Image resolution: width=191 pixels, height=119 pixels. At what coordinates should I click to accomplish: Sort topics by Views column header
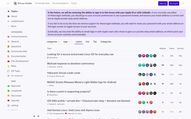172,48
